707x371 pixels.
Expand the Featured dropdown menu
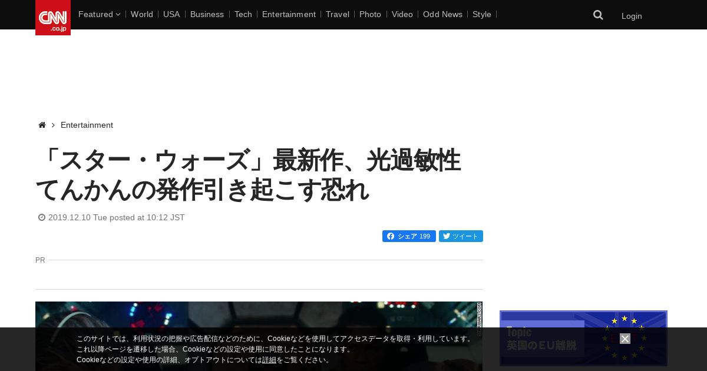coord(99,14)
